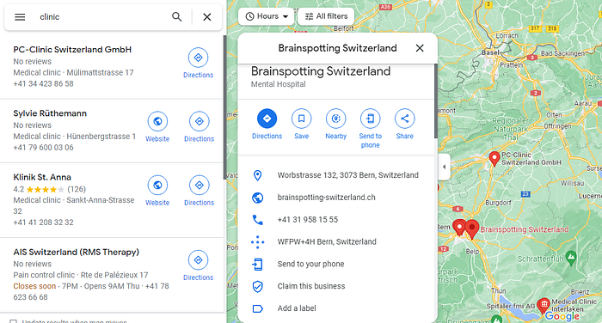The height and width of the screenshot is (323, 602).
Task: Click the magnifier search icon
Action: (x=176, y=17)
